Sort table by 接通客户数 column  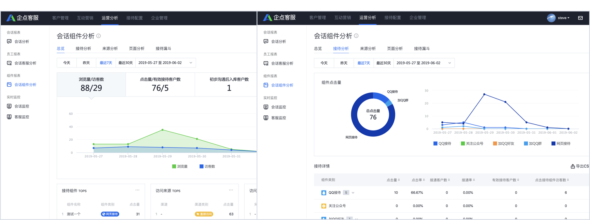(x=440, y=180)
